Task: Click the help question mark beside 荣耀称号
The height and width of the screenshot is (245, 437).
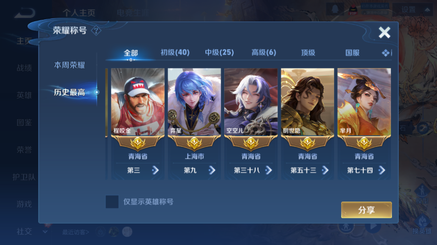Action: (x=96, y=30)
